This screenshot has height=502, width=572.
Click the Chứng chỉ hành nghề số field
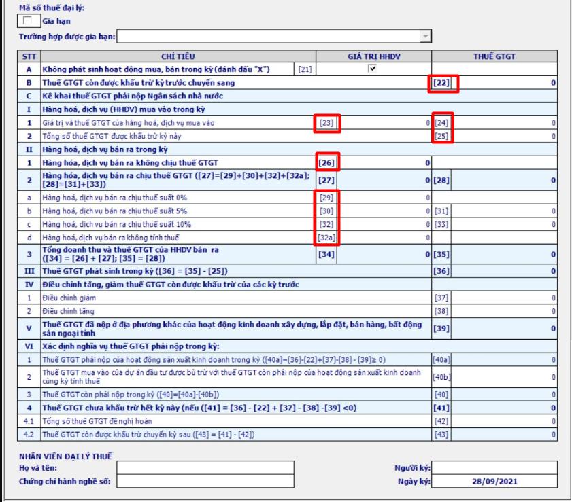tap(205, 481)
